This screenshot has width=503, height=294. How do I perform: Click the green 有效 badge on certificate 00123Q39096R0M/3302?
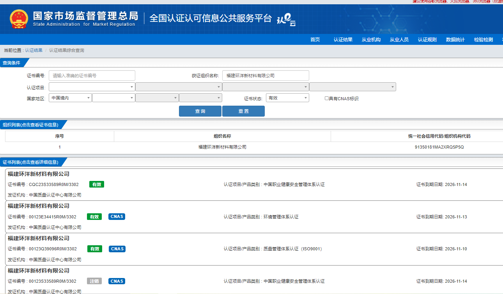click(x=94, y=249)
